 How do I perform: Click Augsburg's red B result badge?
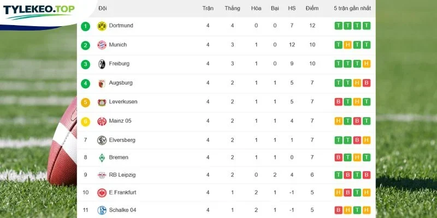(367, 83)
